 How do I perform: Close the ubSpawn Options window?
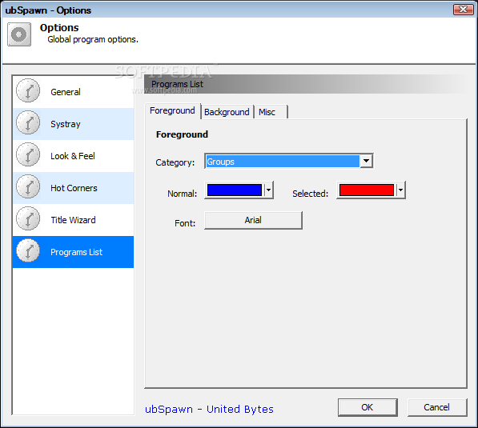(x=463, y=10)
